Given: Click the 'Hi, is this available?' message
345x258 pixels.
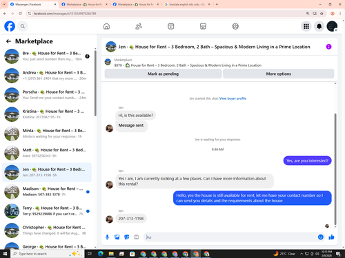Looking at the screenshot, I should [x=135, y=116].
